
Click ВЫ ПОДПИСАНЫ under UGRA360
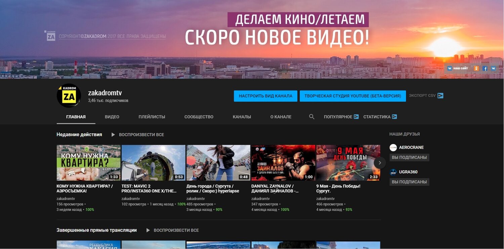click(x=409, y=182)
